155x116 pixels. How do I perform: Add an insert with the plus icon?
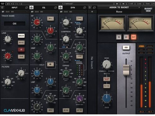click(92, 12)
